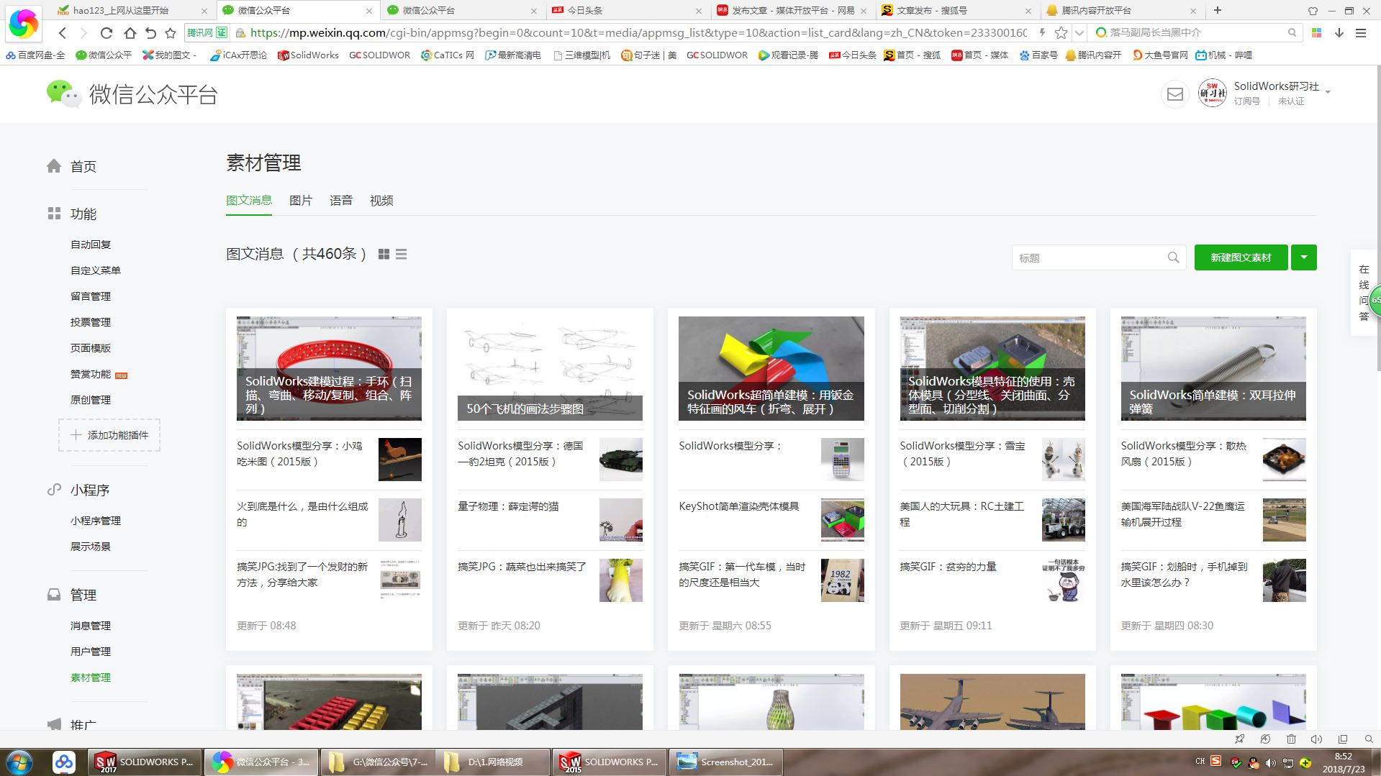This screenshot has height=776, width=1381.
Task: Click the browser reload icon
Action: [107, 33]
